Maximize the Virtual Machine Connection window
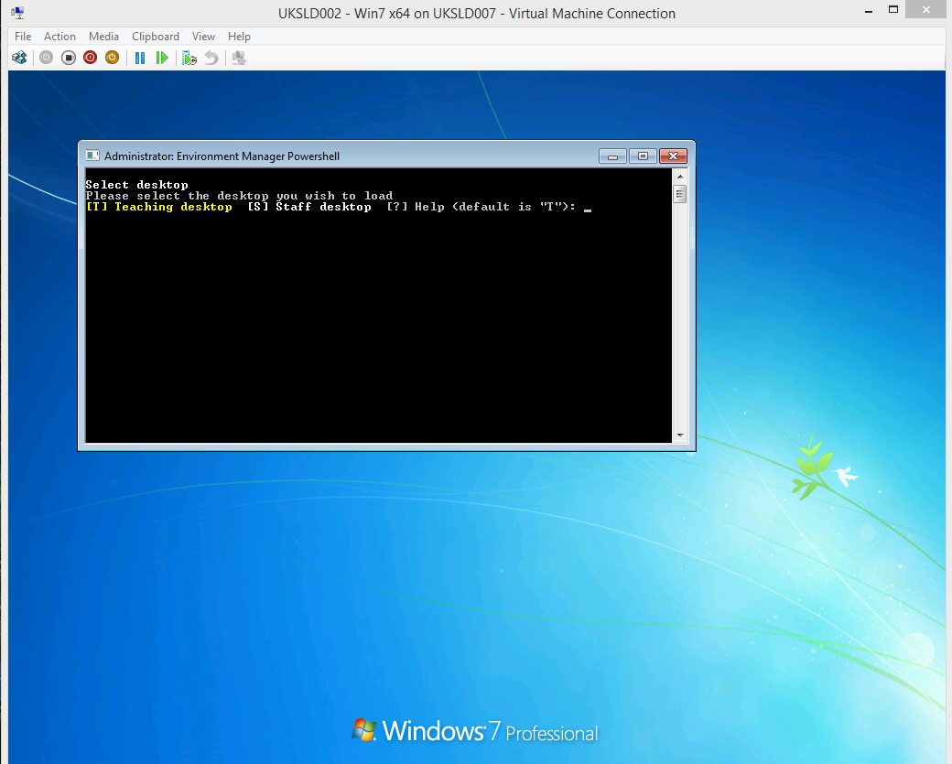Screen dimensions: 952x764 click(x=893, y=10)
